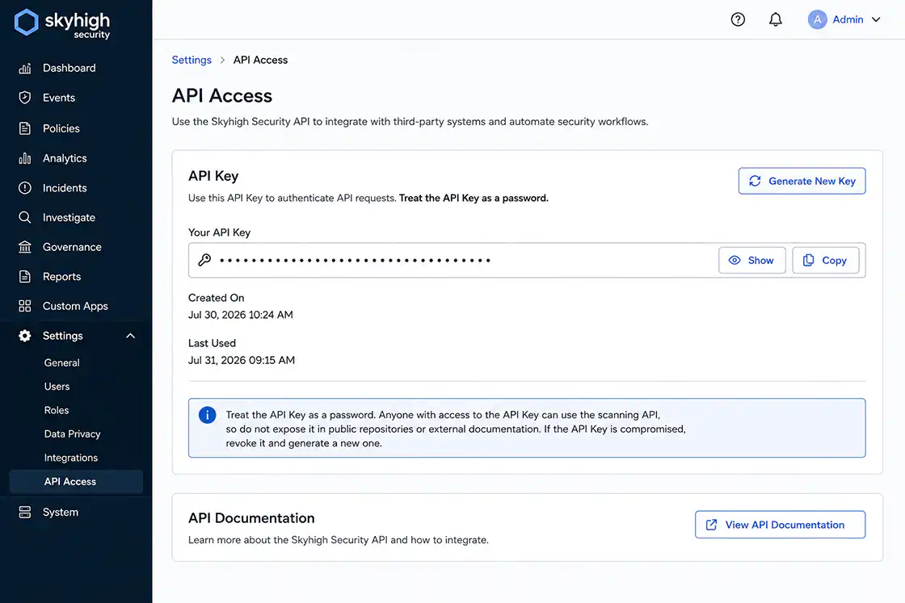Viewport: 905px width, 603px height.
Task: Reveal the API key with Show
Action: coord(751,261)
